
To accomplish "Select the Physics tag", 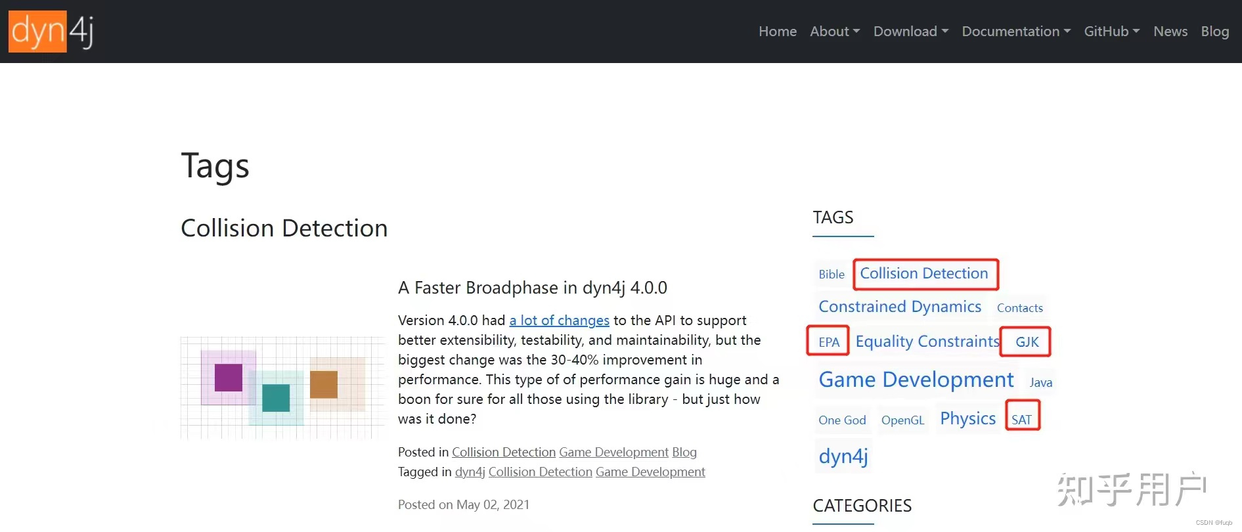I will coord(968,418).
